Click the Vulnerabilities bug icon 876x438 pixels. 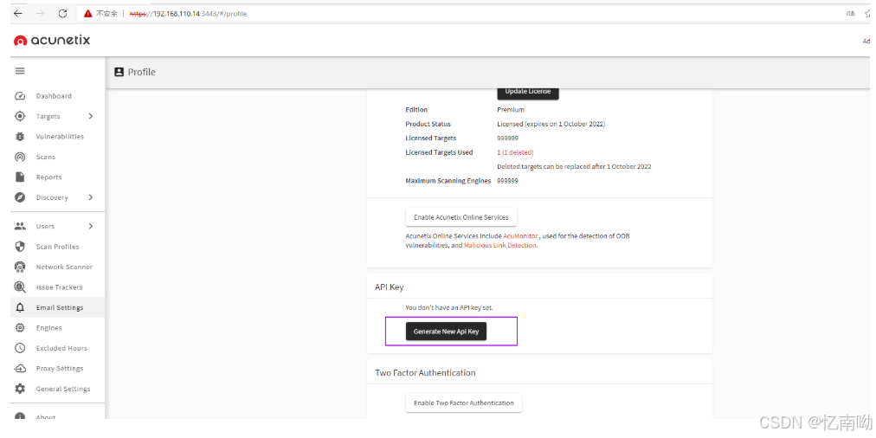pos(20,136)
